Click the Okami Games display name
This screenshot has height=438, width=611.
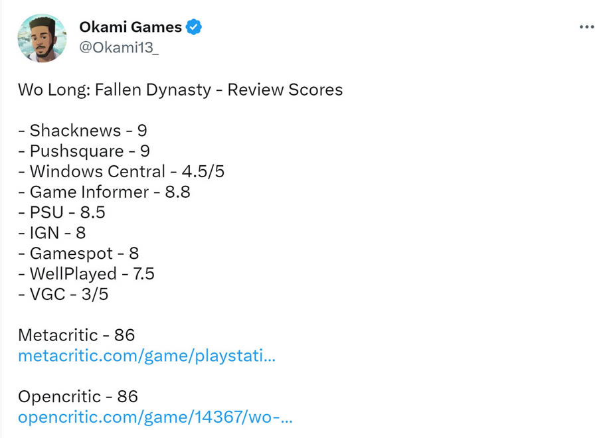point(130,27)
